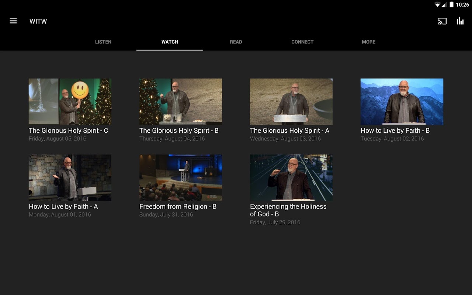472x295 pixels.
Task: Select title 'How to Live by Faith - A'
Action: [x=63, y=206]
